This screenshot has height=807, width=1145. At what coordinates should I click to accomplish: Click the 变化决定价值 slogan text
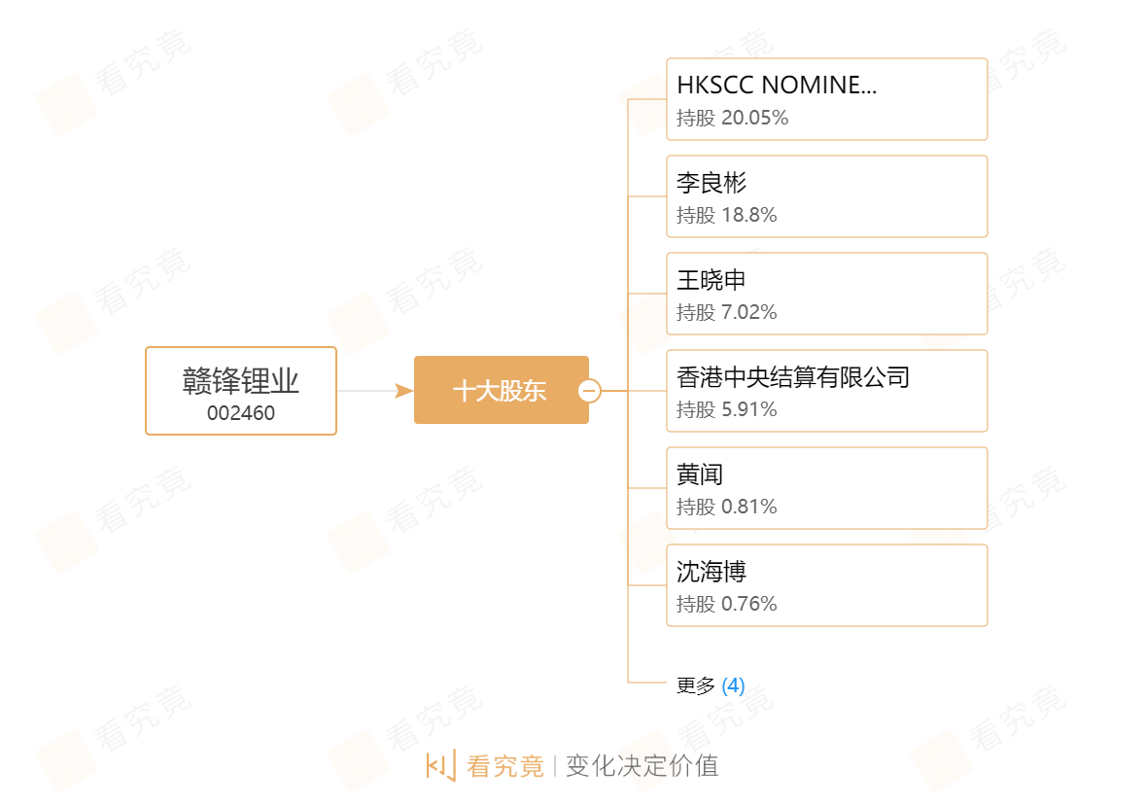click(642, 766)
